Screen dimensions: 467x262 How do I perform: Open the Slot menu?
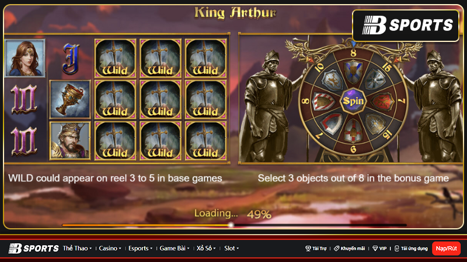231,249
